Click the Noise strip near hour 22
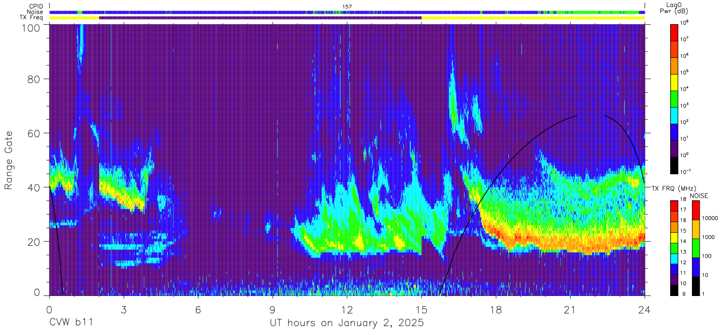Image resolution: width=725 pixels, height=335 pixels. (x=595, y=12)
